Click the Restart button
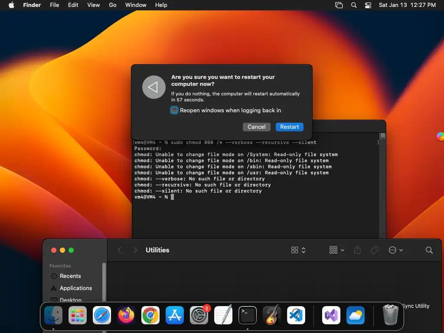 [289, 127]
